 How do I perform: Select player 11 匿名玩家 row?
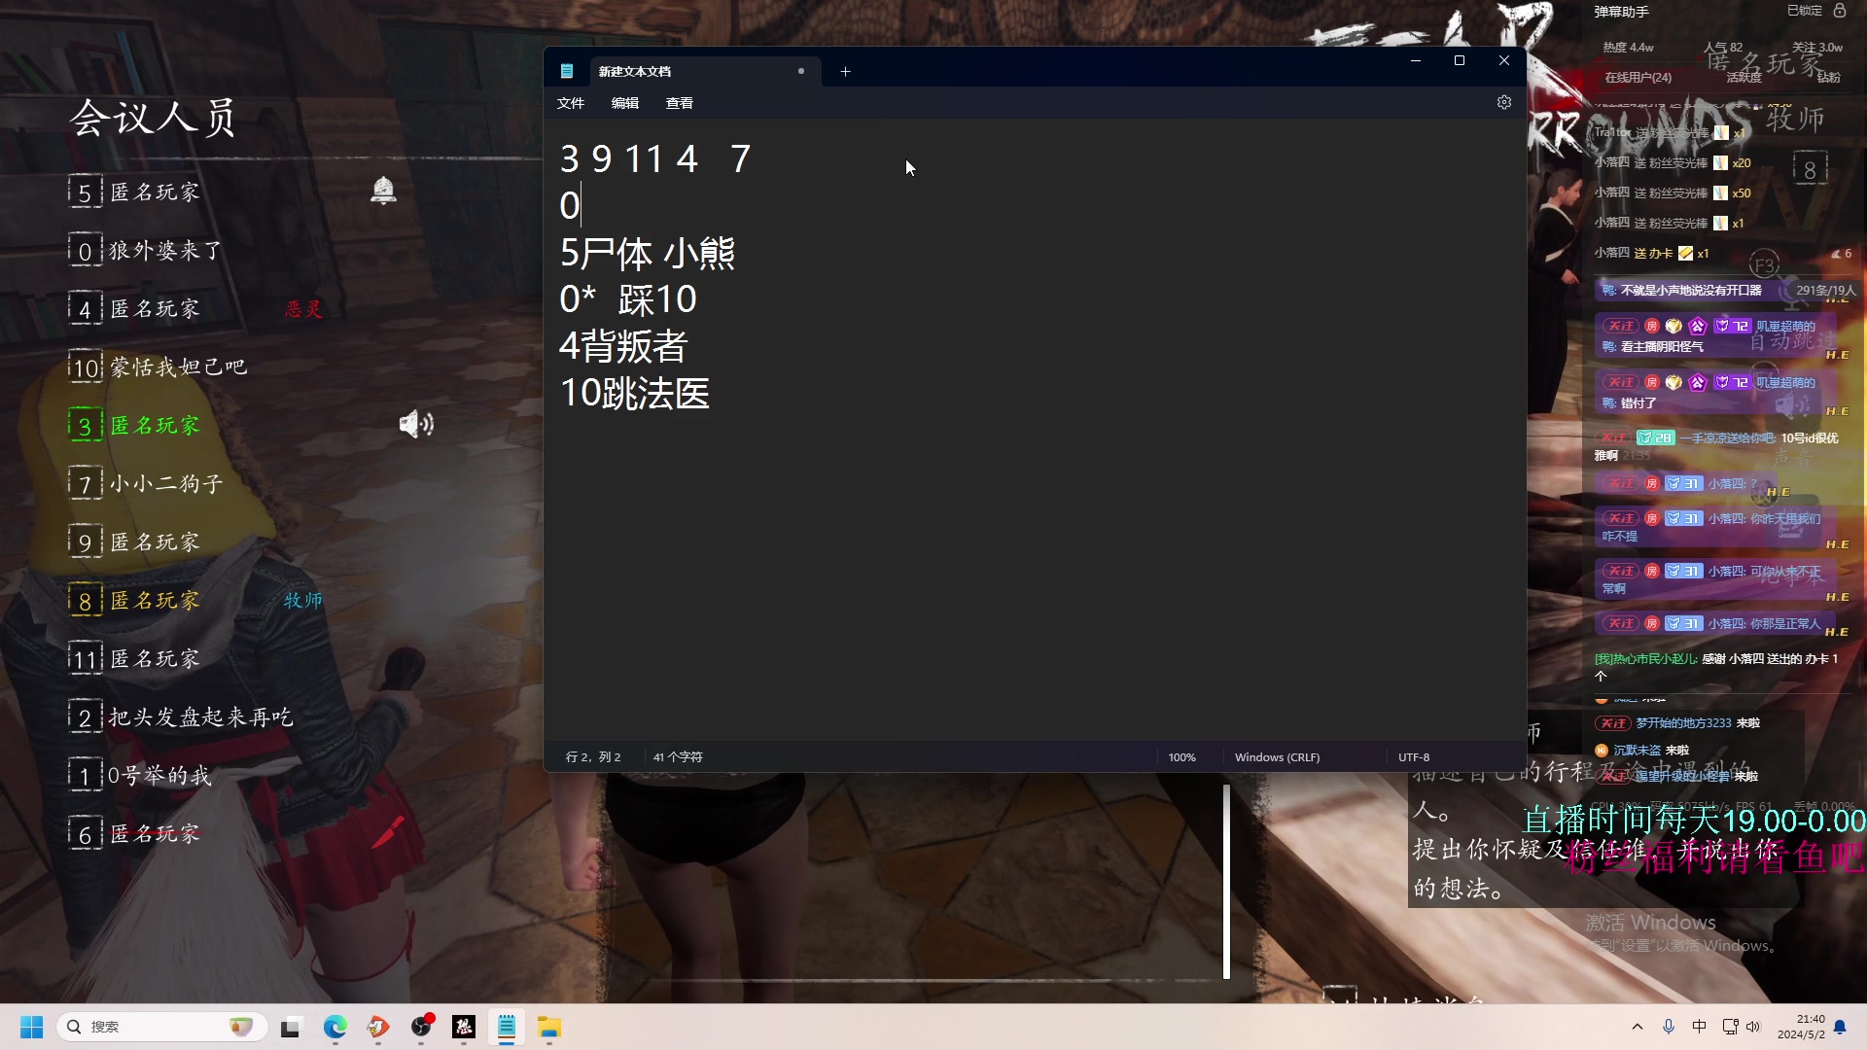tap(135, 659)
